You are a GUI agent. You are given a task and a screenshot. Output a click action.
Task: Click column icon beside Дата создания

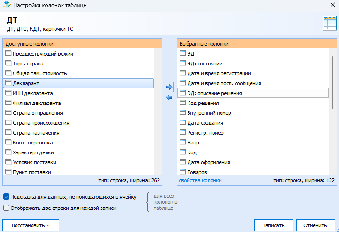pyautogui.click(x=183, y=122)
